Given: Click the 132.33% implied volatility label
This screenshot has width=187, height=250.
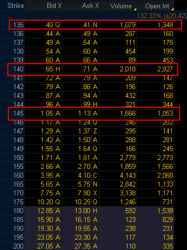Looking at the screenshot, I should tap(149, 16).
